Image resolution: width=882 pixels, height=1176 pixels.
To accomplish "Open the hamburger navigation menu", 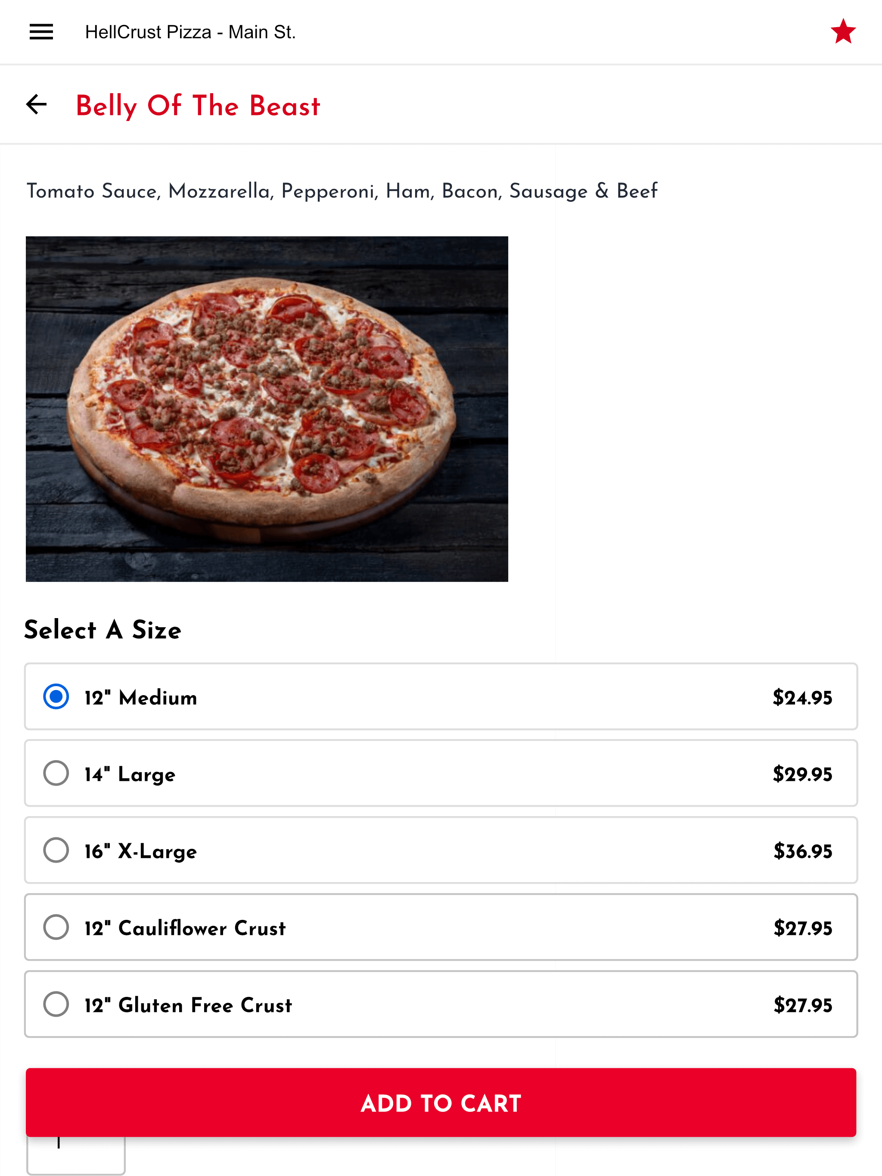I will coord(41,32).
